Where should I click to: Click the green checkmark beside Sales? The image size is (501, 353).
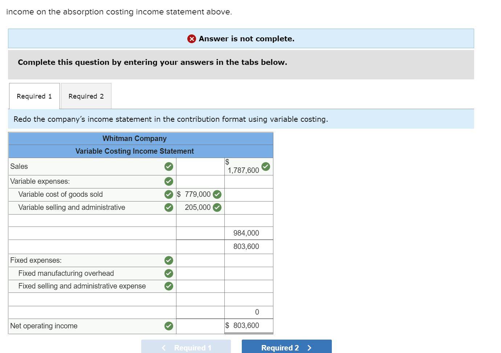tap(168, 166)
